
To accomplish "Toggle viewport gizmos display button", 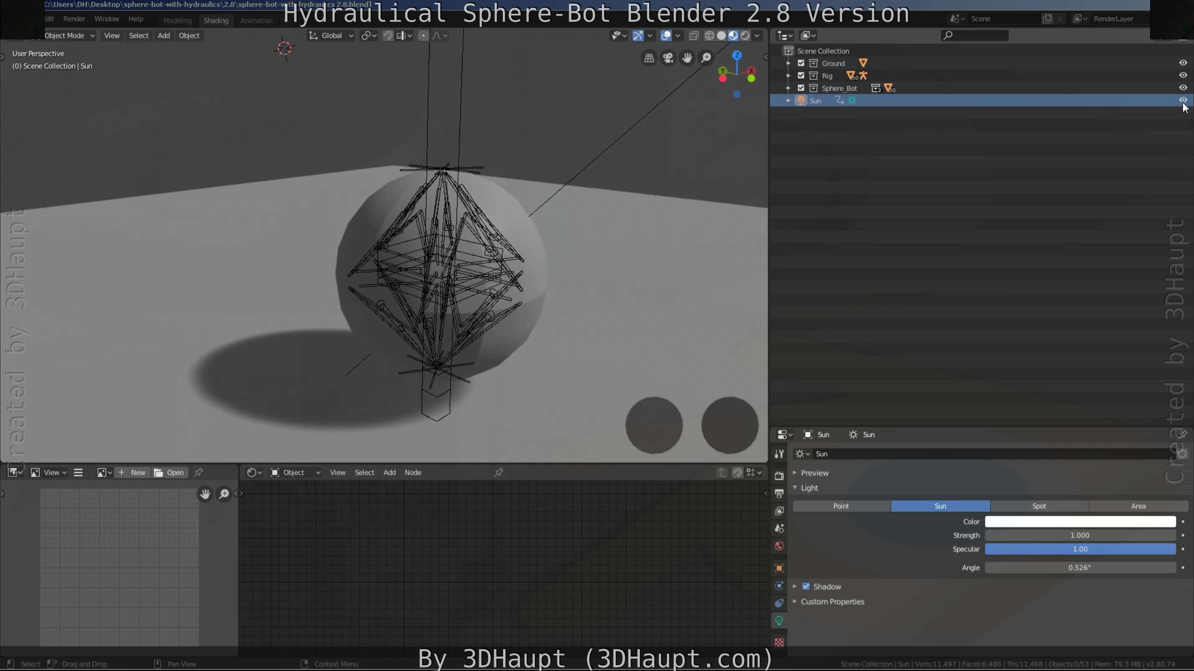I will tap(638, 36).
